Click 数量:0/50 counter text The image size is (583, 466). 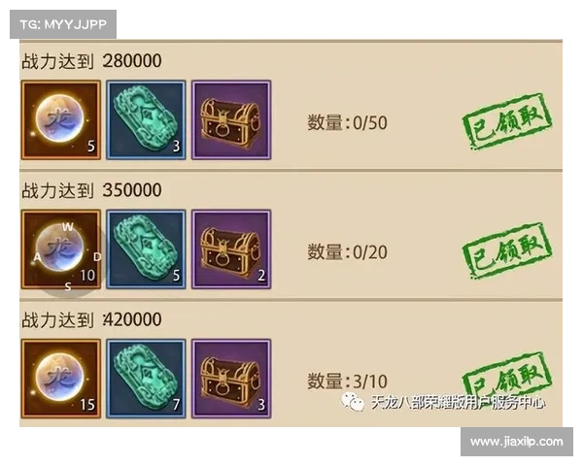347,122
